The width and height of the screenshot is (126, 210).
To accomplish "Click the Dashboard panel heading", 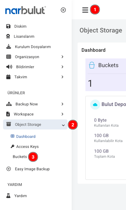I will tap(94, 50).
